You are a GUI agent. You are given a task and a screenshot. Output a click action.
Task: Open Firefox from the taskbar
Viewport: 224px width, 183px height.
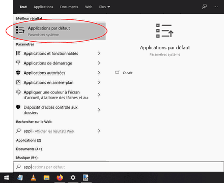pyautogui.click(x=60, y=177)
